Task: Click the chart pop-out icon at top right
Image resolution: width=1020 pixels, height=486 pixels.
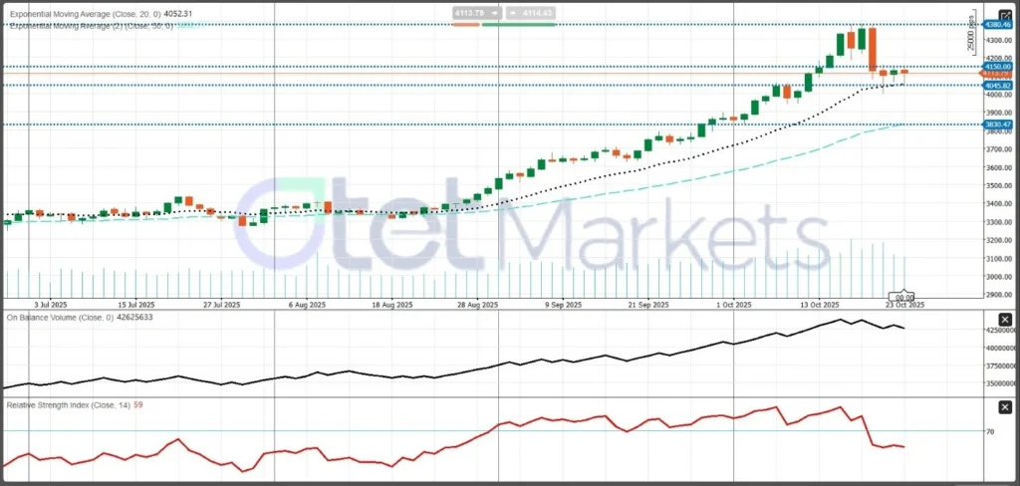Action: [x=1004, y=15]
